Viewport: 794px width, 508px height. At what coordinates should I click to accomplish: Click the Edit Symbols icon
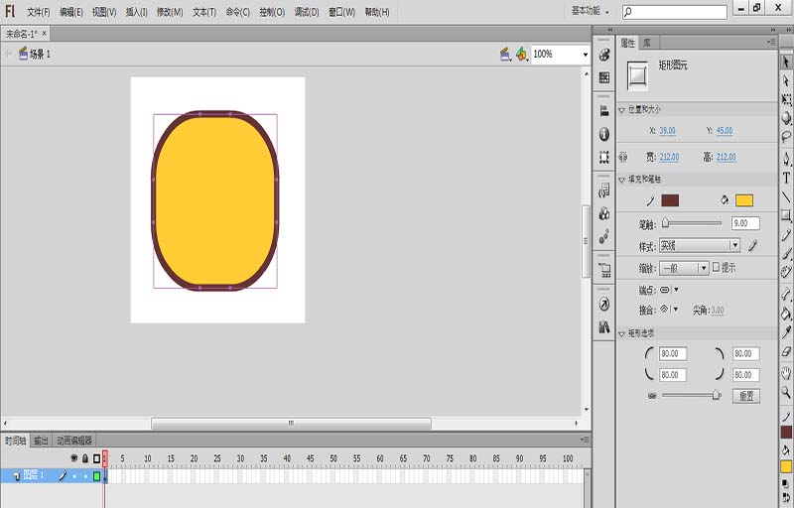point(522,55)
